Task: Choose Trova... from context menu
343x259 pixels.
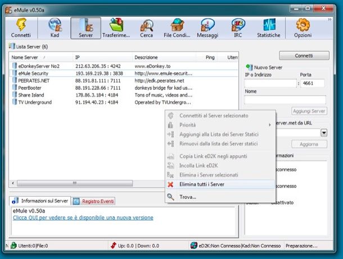Action: pos(220,197)
